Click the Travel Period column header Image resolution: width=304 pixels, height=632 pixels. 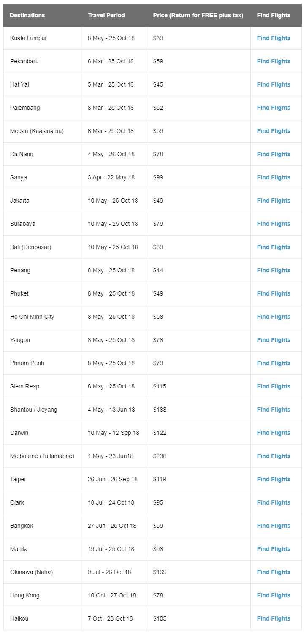(x=106, y=15)
